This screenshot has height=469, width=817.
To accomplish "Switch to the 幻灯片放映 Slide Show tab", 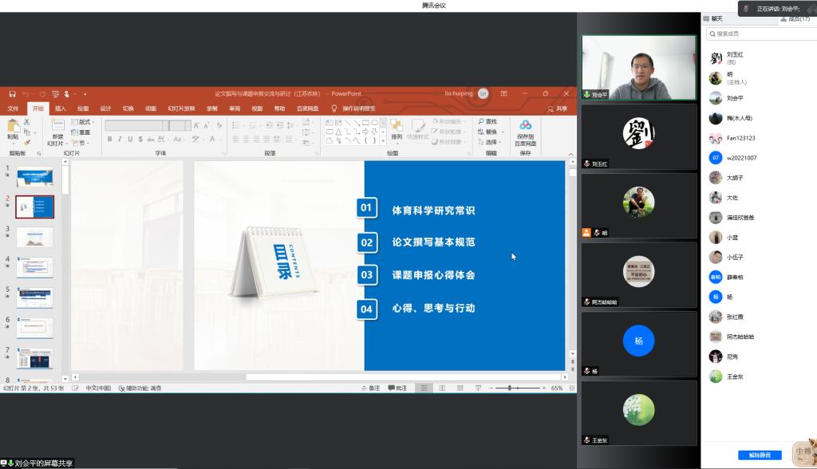I will (x=181, y=108).
